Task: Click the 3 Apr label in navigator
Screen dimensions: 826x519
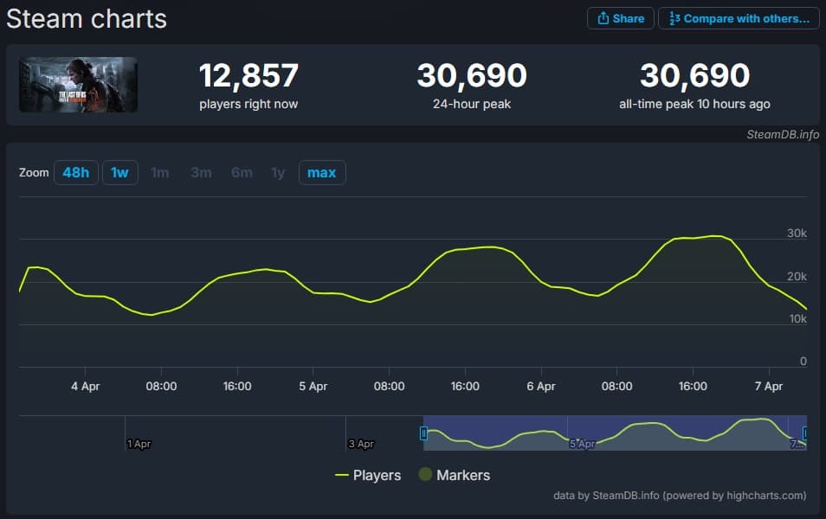Action: pos(361,444)
